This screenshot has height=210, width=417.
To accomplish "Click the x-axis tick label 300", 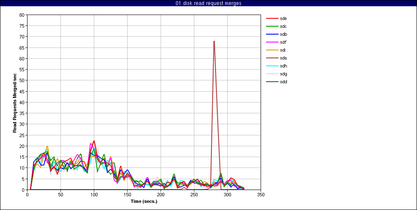I will [227, 194].
